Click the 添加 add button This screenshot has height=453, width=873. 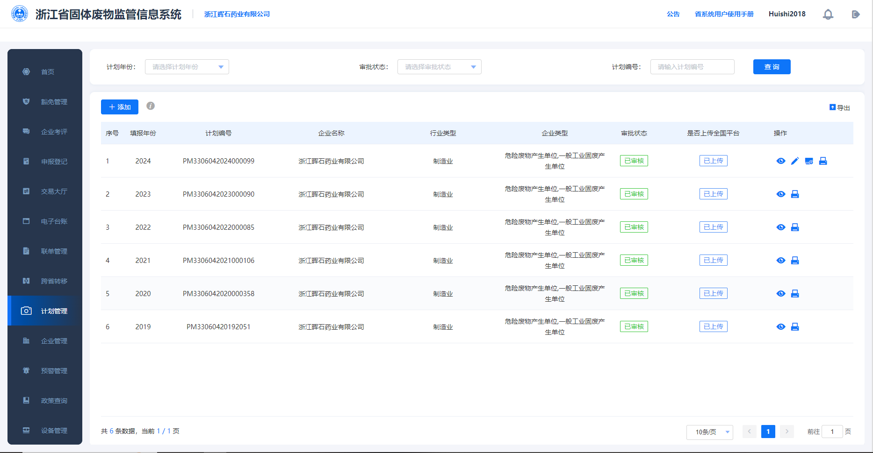pos(120,107)
